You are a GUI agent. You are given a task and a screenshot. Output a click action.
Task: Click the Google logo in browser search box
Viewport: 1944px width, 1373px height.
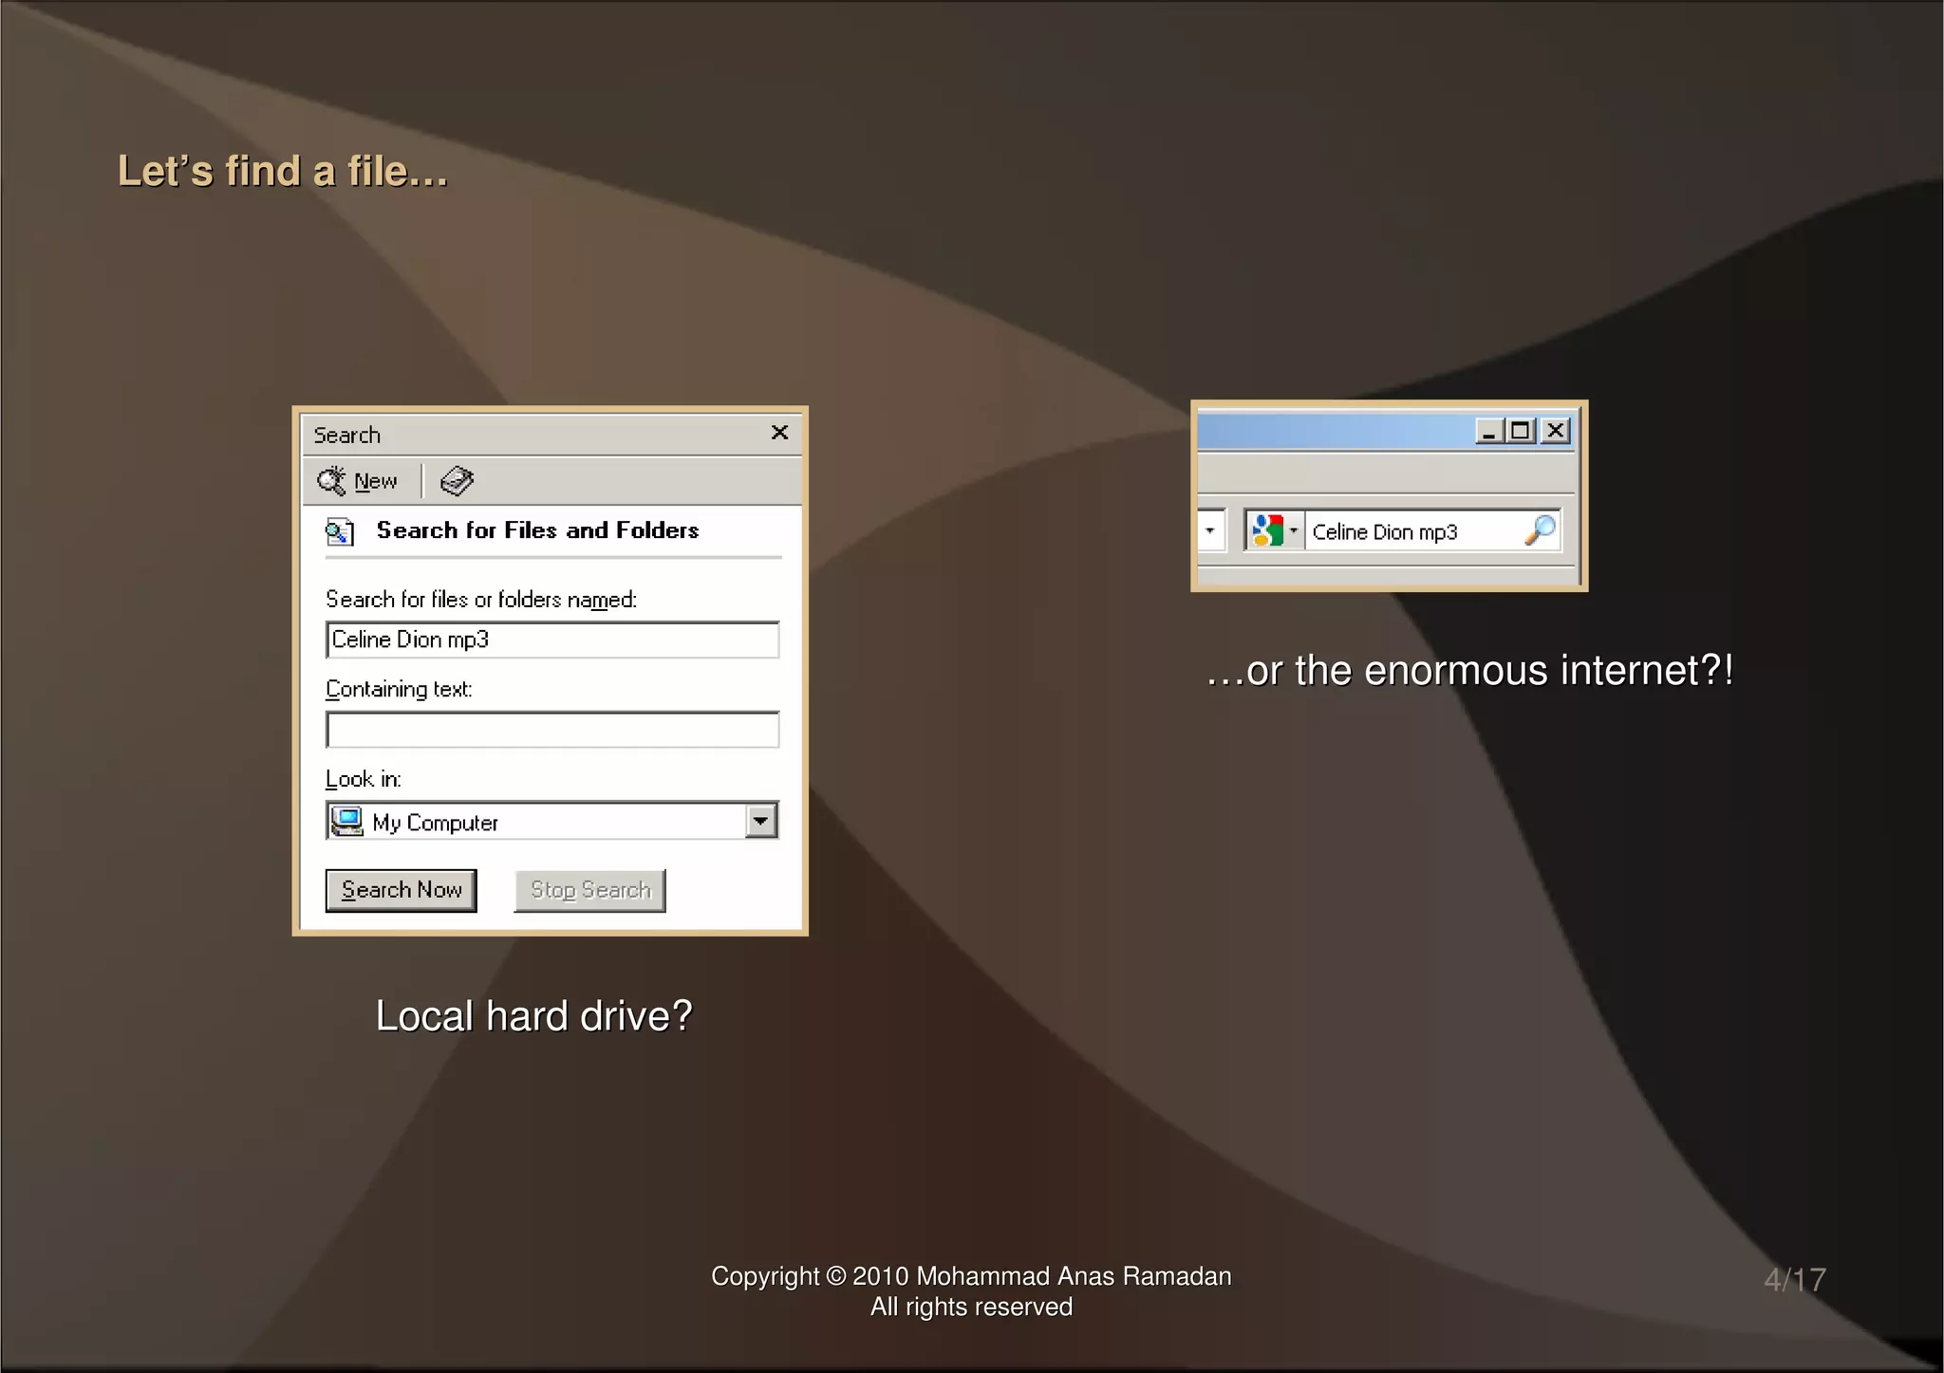[x=1268, y=530]
